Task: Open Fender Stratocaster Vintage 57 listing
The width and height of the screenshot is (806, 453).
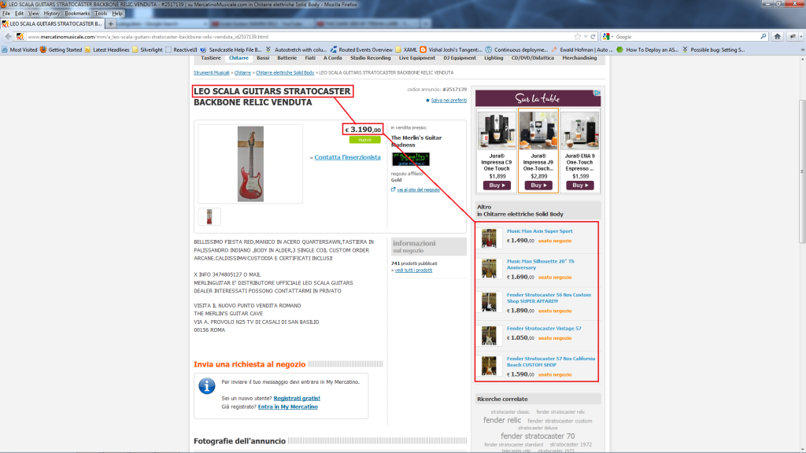Action: click(x=544, y=328)
